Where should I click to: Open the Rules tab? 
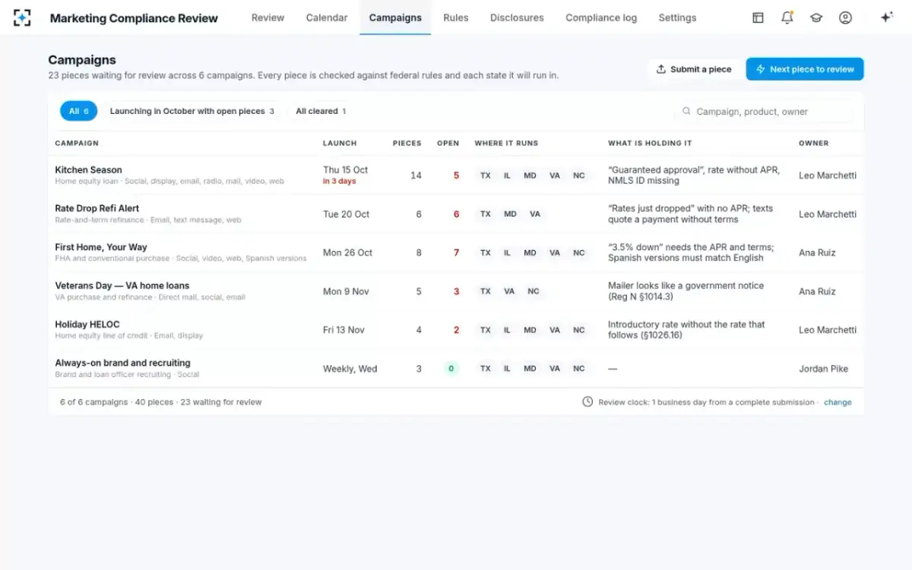(x=456, y=17)
